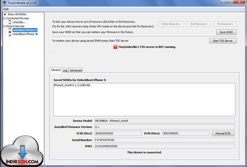Select iPhone5_World 6.1.2 (10B146) saved SHSH entry
247x167 pixels.
pyautogui.click(x=72, y=85)
